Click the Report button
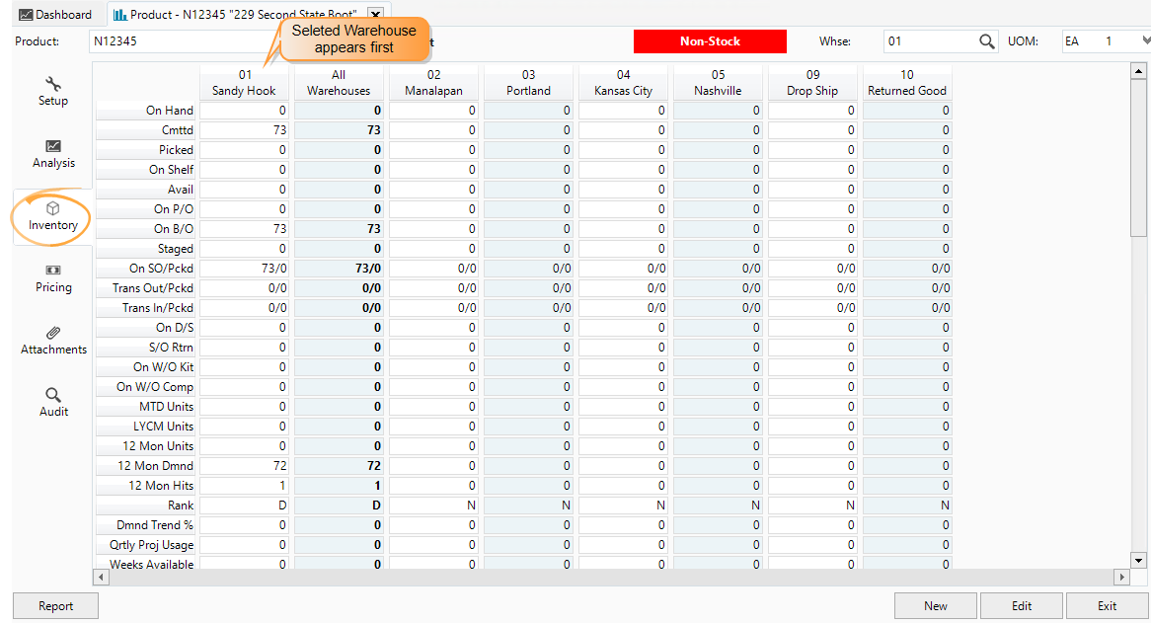 (x=55, y=605)
